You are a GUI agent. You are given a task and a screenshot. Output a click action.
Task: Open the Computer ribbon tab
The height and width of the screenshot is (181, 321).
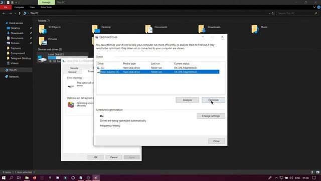[x=19, y=7]
